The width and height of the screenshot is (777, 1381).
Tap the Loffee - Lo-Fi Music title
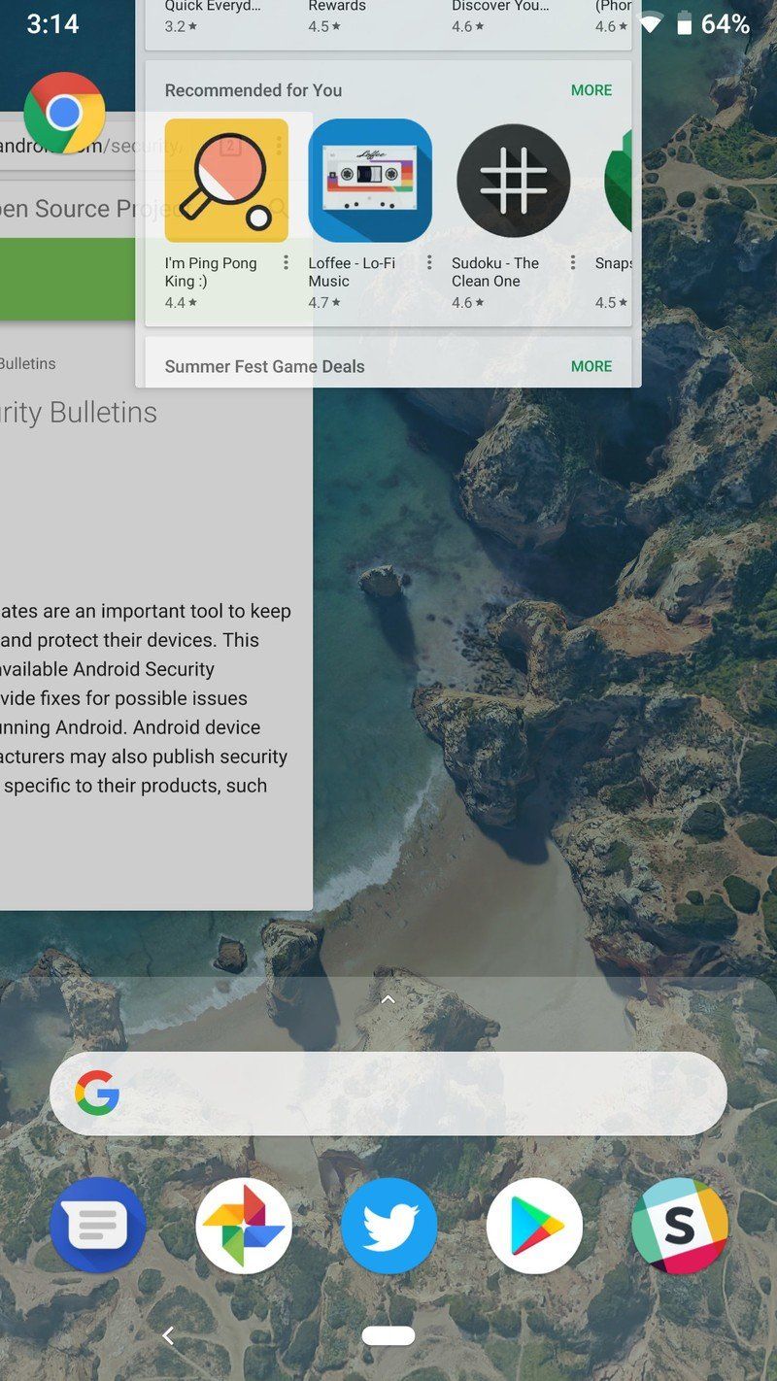point(352,272)
